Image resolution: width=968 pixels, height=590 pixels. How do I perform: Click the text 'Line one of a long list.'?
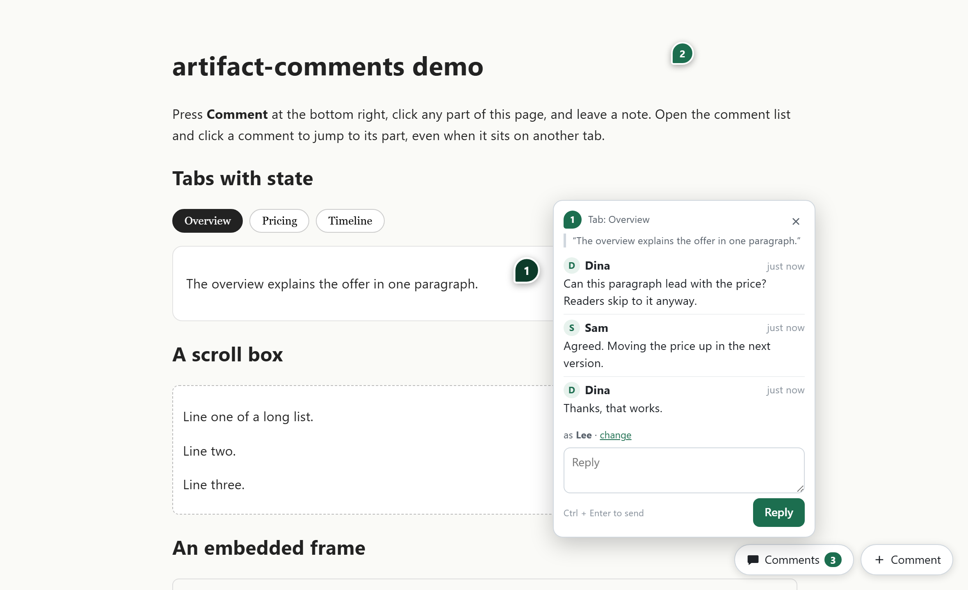click(x=248, y=417)
